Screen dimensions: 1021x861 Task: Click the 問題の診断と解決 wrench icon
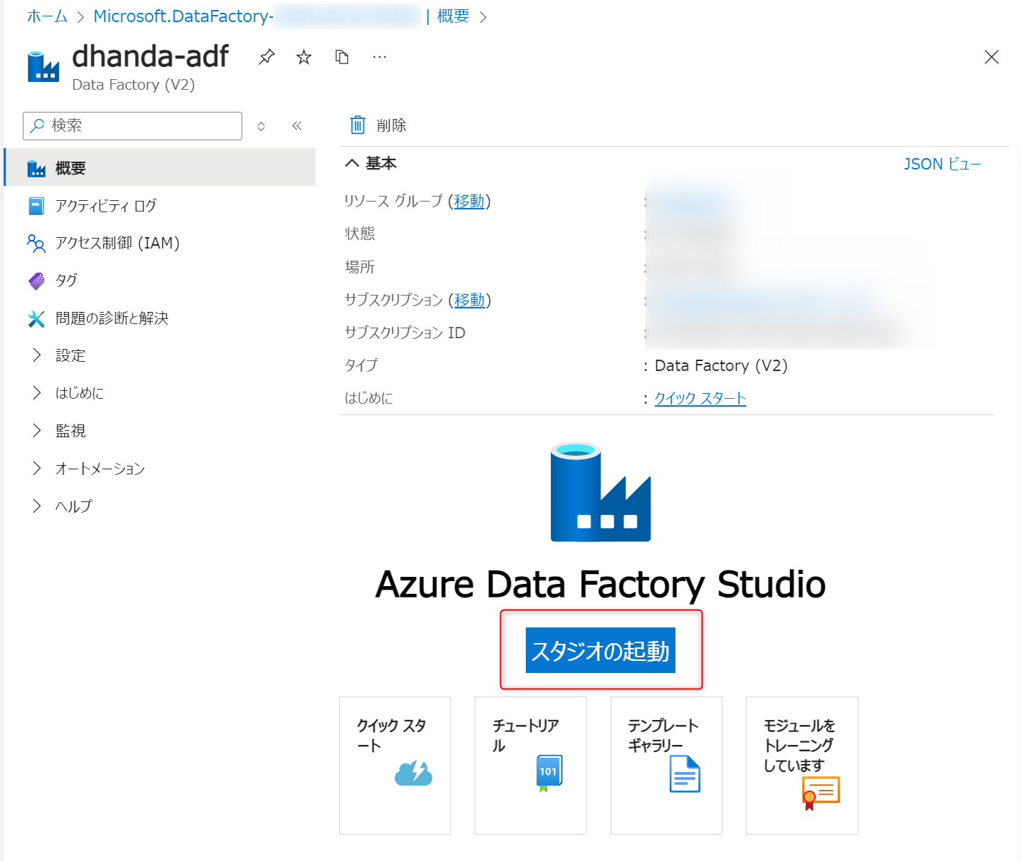tap(36, 318)
